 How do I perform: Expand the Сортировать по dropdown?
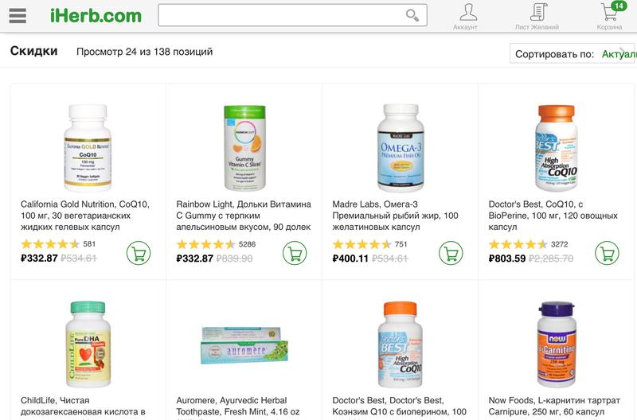tap(575, 54)
